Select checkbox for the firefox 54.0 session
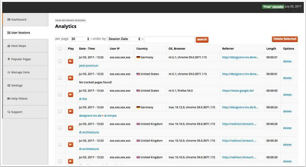Screen dimensions: 306x167 pyautogui.click(x=60, y=94)
